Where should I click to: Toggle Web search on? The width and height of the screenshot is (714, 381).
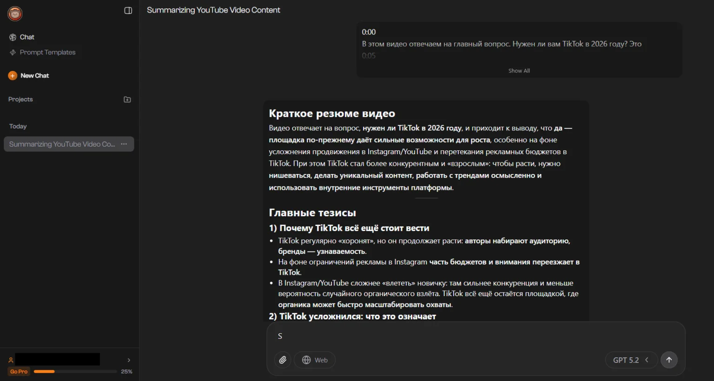pyautogui.click(x=315, y=360)
